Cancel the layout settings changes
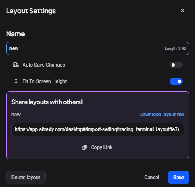Image resolution: width=195 pixels, height=187 pixels. (151, 178)
